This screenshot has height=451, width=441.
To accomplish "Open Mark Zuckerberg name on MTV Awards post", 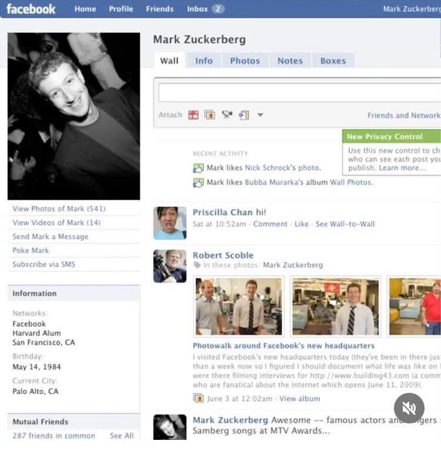I will pyautogui.click(x=230, y=420).
